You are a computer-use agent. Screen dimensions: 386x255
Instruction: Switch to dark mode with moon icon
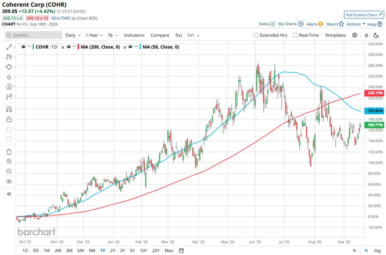[x=376, y=35]
